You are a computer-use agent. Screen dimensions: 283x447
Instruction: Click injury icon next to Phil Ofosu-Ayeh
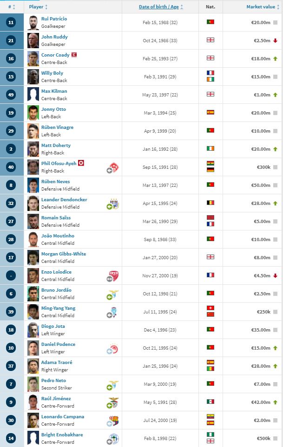pos(81,163)
